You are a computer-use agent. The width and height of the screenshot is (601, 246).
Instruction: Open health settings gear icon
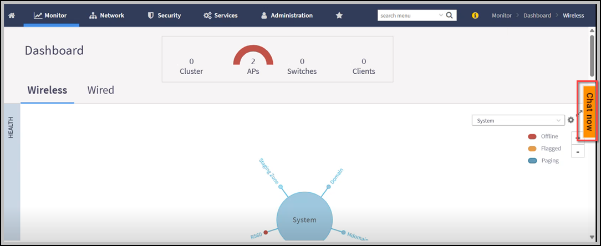571,120
